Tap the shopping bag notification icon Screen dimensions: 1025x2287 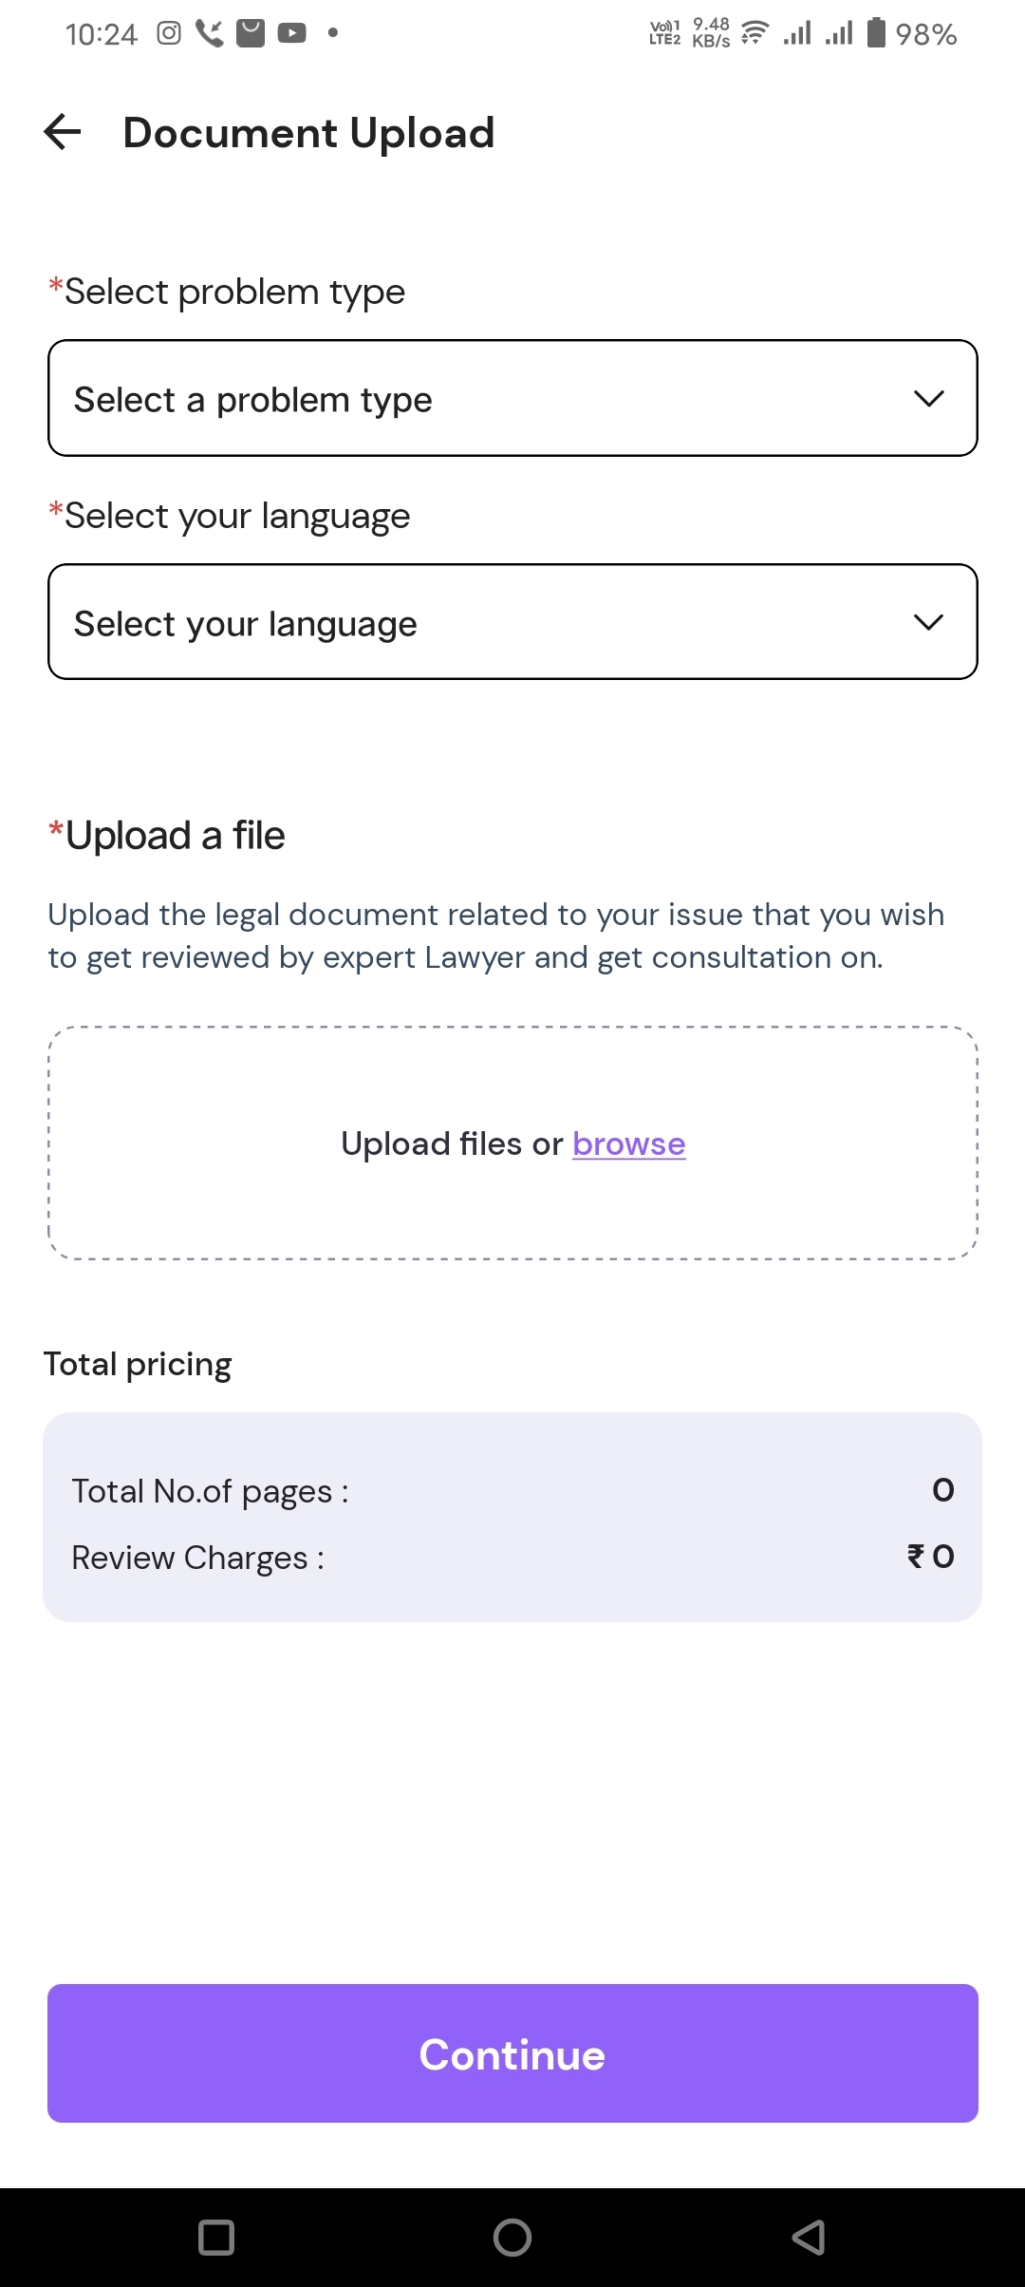[251, 33]
